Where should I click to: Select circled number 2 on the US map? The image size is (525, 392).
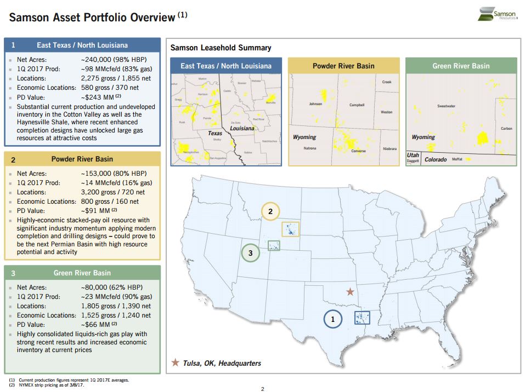[270, 211]
